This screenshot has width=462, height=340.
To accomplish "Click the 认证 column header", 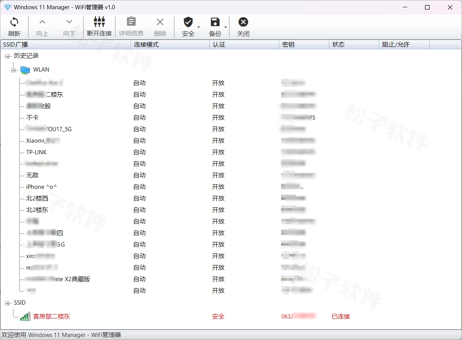I will pyautogui.click(x=244, y=45).
